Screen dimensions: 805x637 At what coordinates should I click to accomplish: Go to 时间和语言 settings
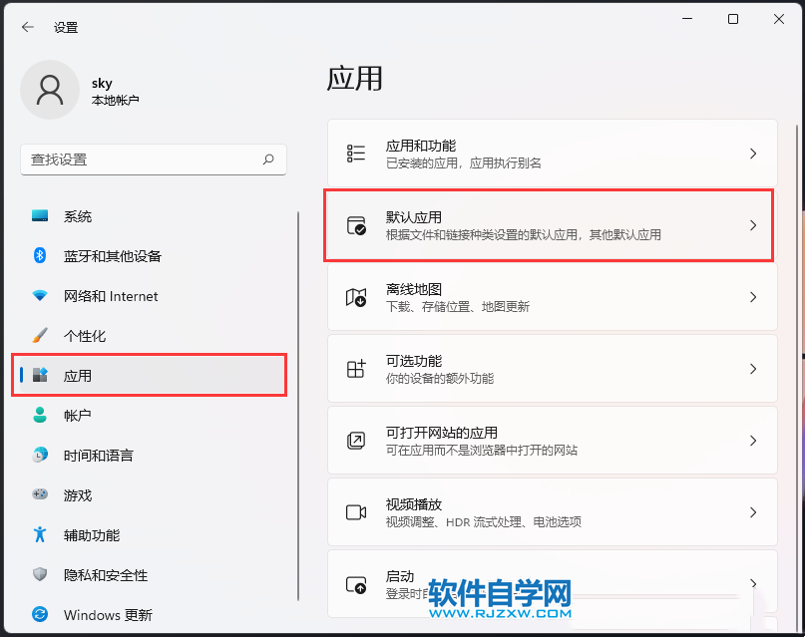98,456
